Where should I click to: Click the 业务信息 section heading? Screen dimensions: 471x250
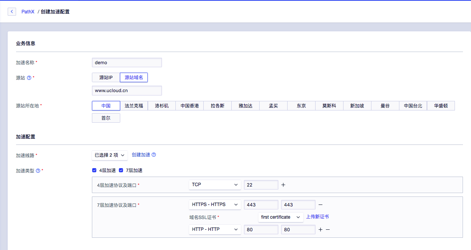pyautogui.click(x=26, y=44)
